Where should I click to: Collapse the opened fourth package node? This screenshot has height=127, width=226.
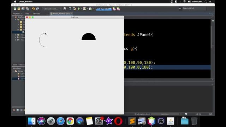point(18,30)
